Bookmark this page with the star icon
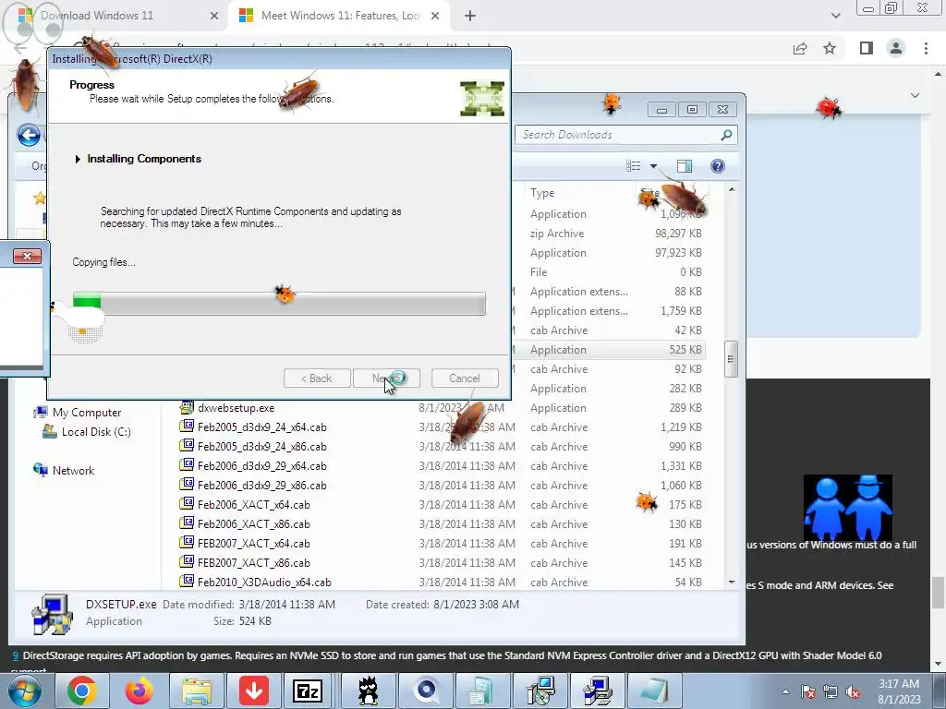Screen dimensions: 946x709 831,48
